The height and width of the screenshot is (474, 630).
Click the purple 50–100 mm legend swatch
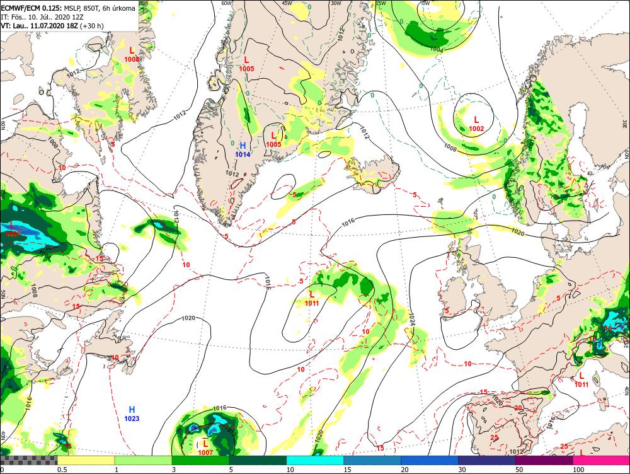[x=544, y=460]
